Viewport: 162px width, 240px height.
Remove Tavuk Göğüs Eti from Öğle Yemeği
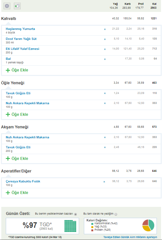[x=105, y=93]
